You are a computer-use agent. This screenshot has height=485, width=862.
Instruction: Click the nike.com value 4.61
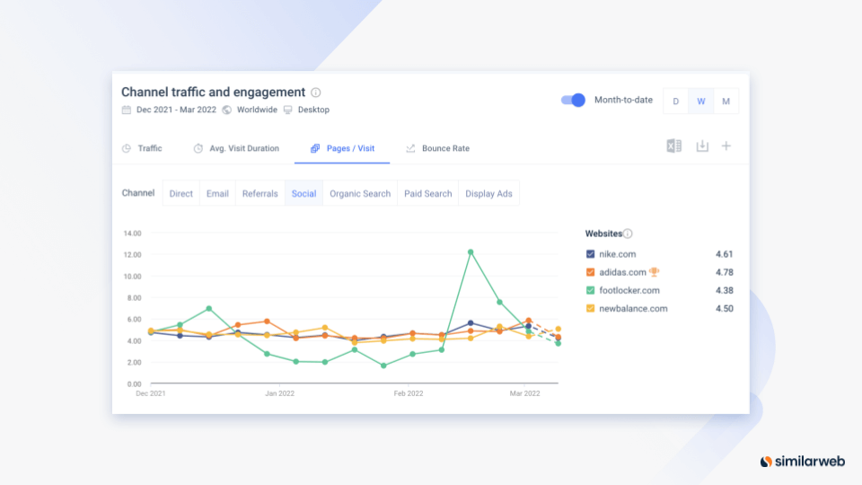point(724,254)
